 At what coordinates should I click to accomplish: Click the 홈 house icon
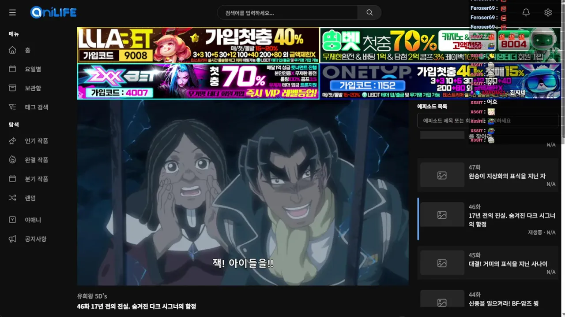coord(12,50)
